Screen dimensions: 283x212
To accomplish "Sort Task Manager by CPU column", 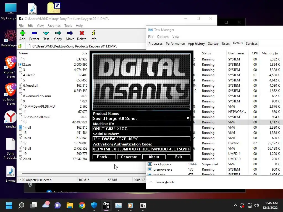I will pyautogui.click(x=255, y=53).
